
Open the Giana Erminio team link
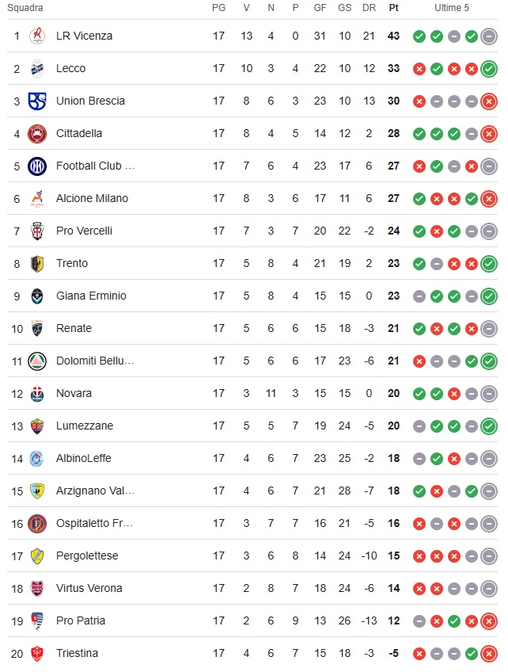(91, 296)
